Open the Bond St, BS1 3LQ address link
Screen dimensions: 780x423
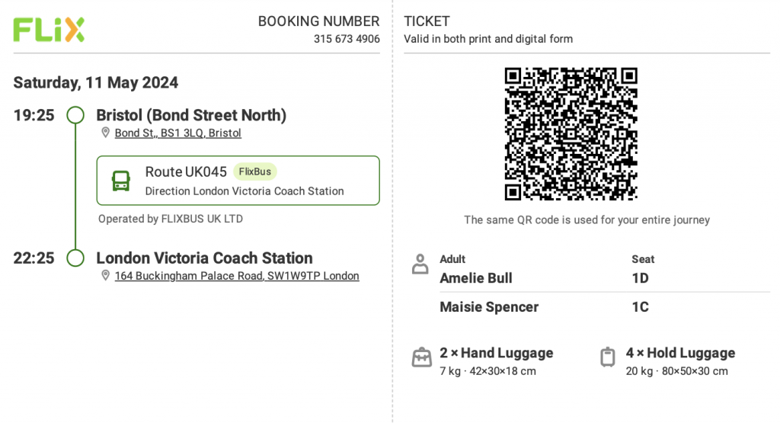178,133
